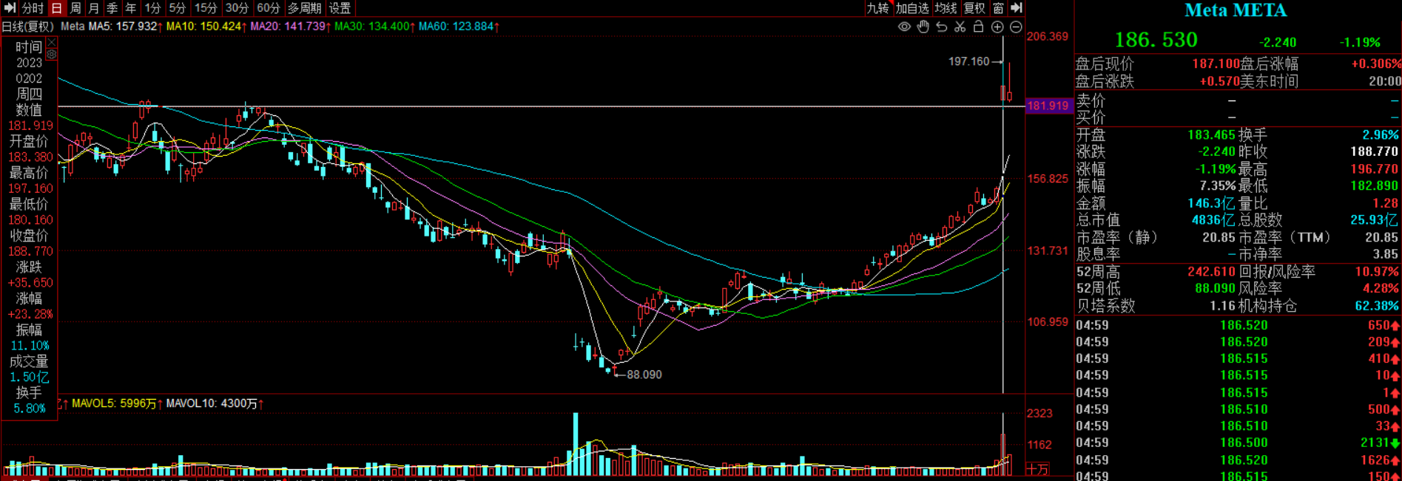
Task: Select the 季 quarterly period tab
Action: tap(112, 8)
